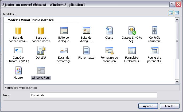Click the Modèles Visual Studio installés header

[x=30, y=20]
